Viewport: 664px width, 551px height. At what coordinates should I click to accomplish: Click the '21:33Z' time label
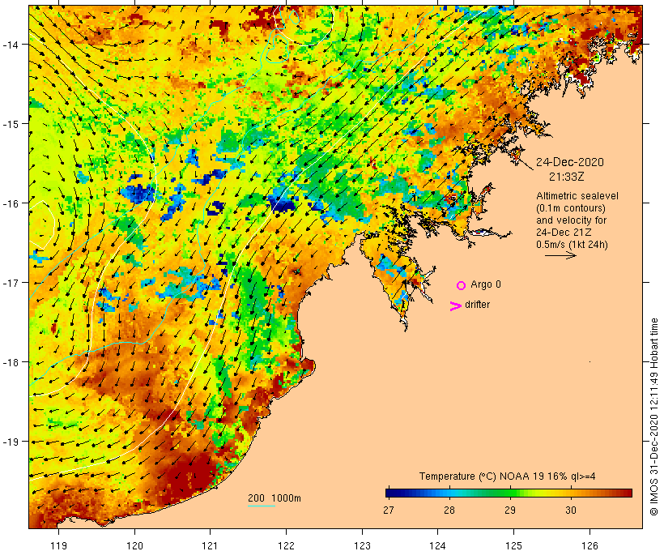[x=567, y=177]
